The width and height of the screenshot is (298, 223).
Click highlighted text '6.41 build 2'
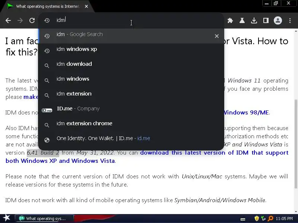coord(43,152)
